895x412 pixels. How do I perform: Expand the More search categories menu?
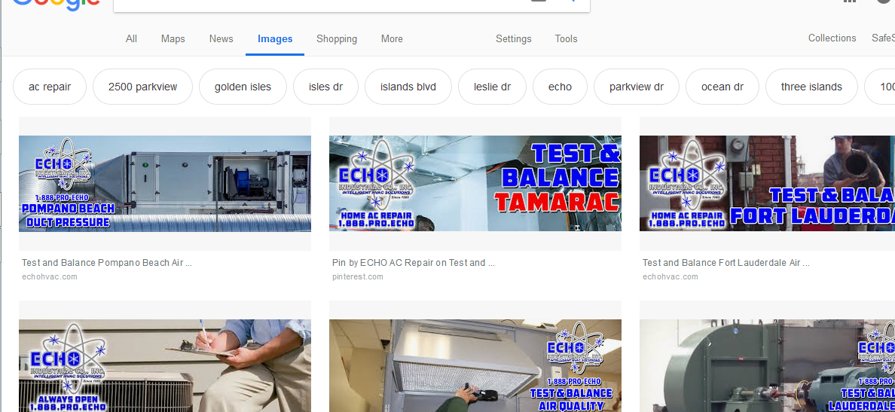392,39
